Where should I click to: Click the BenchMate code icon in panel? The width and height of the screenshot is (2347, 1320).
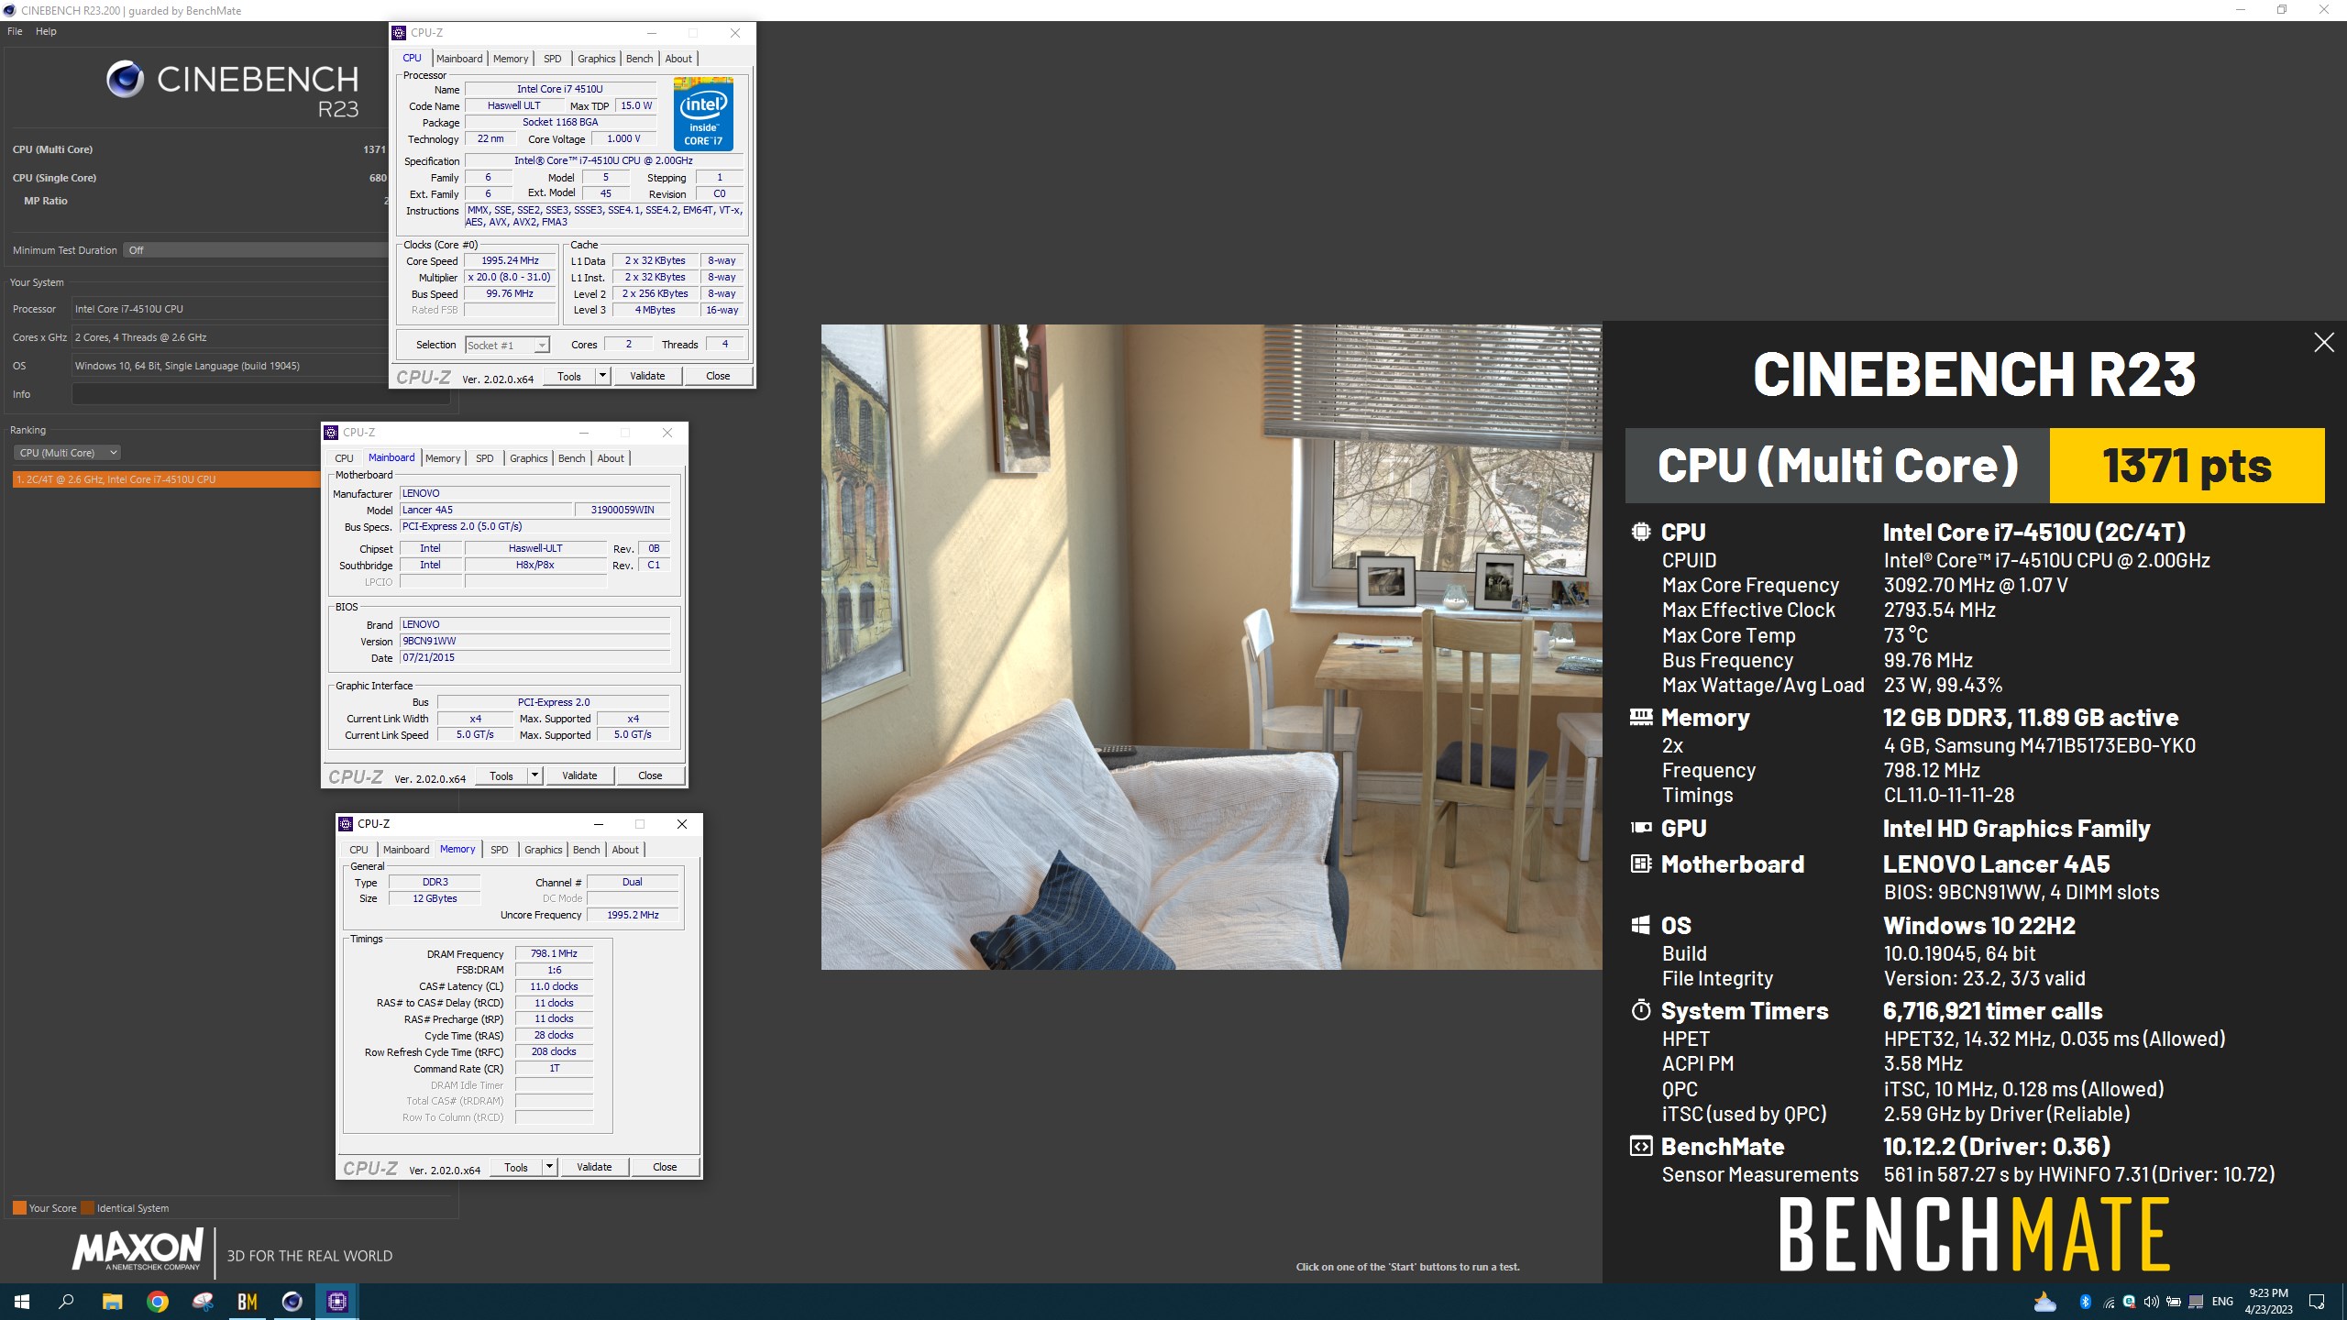tap(1641, 1146)
